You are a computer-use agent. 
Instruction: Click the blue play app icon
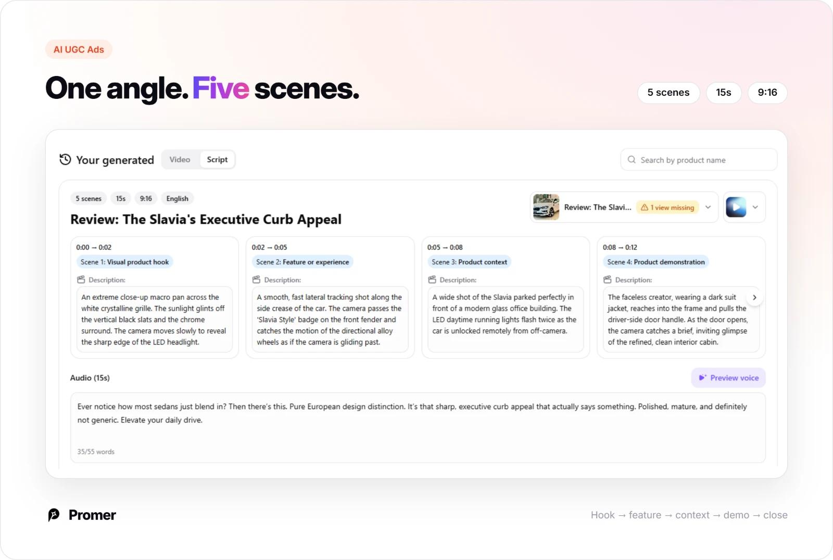[736, 207]
